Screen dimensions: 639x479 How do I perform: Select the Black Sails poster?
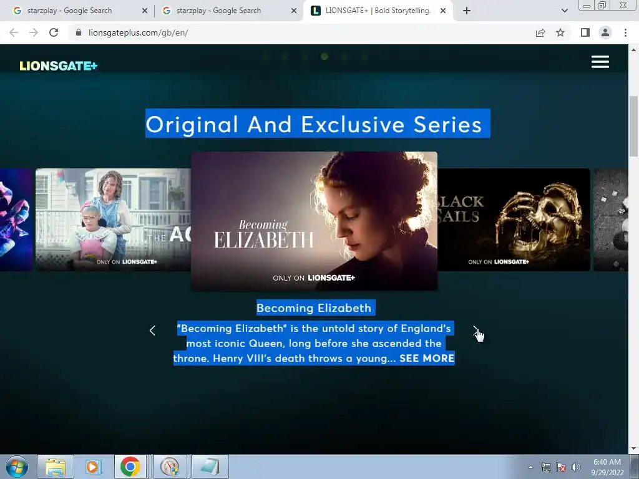pyautogui.click(x=514, y=220)
